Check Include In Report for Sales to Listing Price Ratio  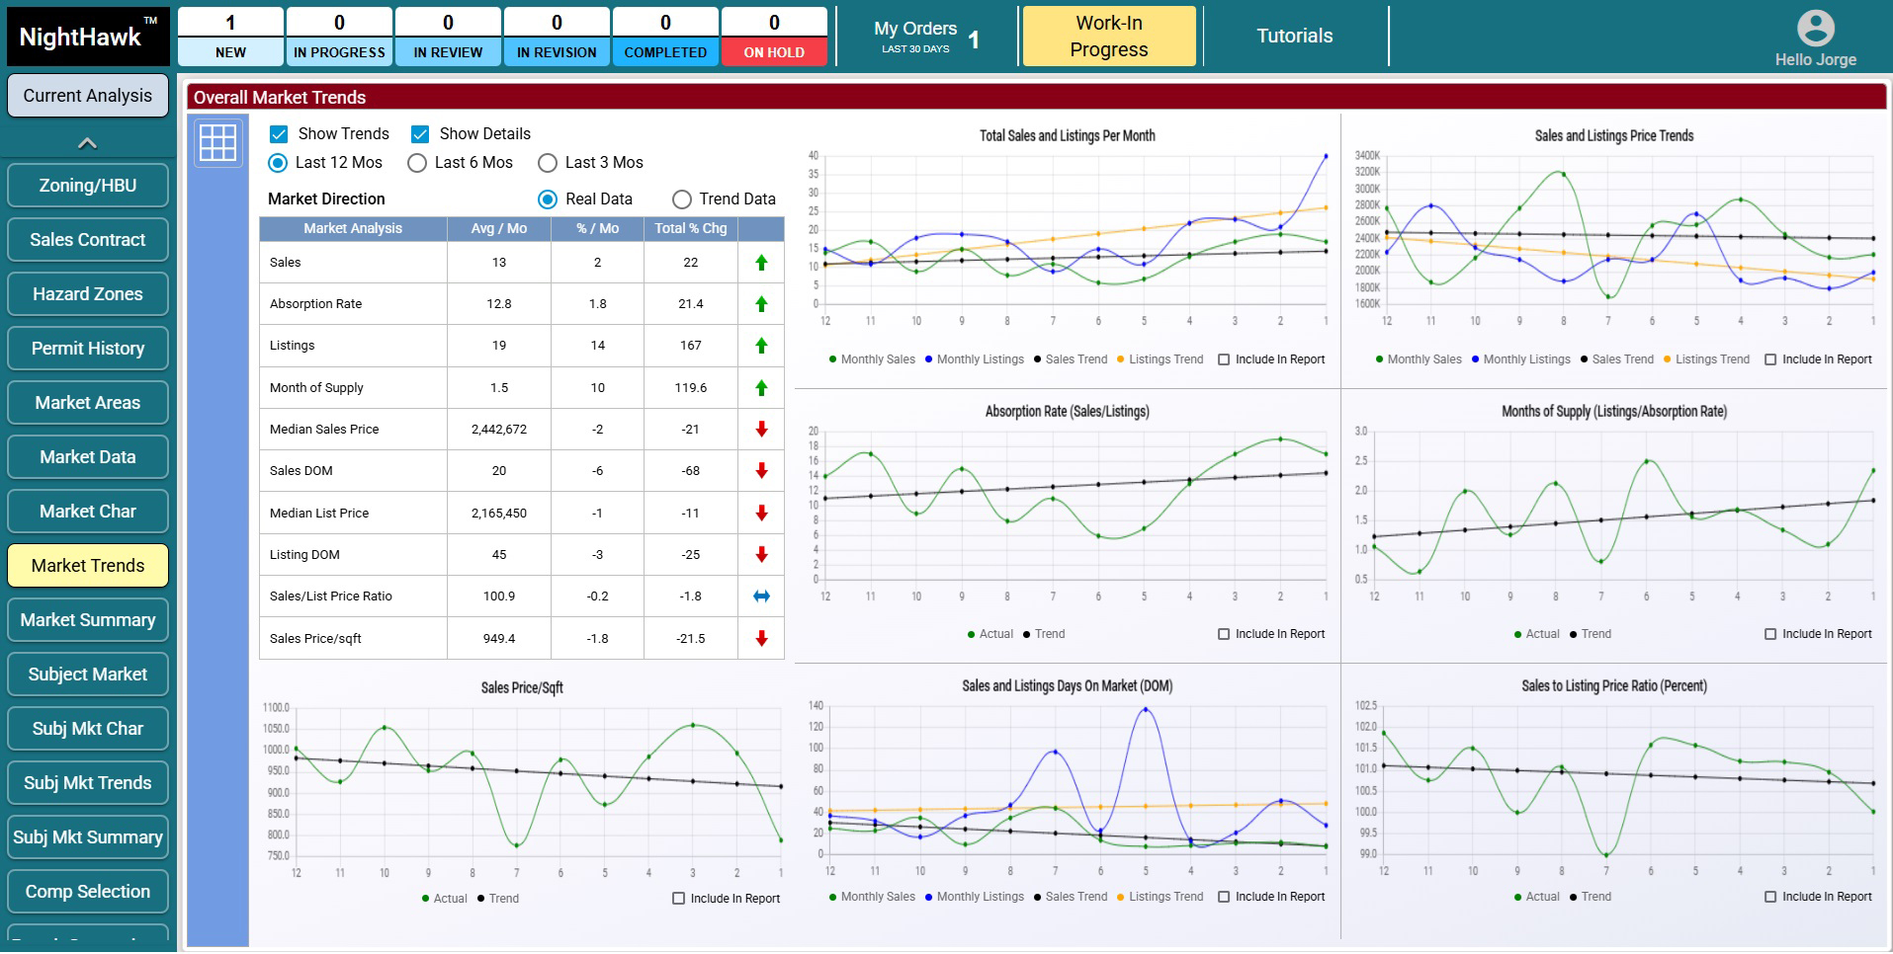pyautogui.click(x=1770, y=897)
